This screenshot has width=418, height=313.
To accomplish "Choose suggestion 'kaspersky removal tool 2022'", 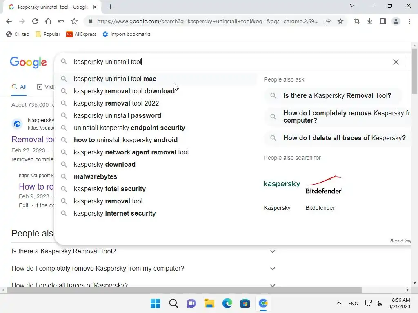I will pyautogui.click(x=156, y=103).
